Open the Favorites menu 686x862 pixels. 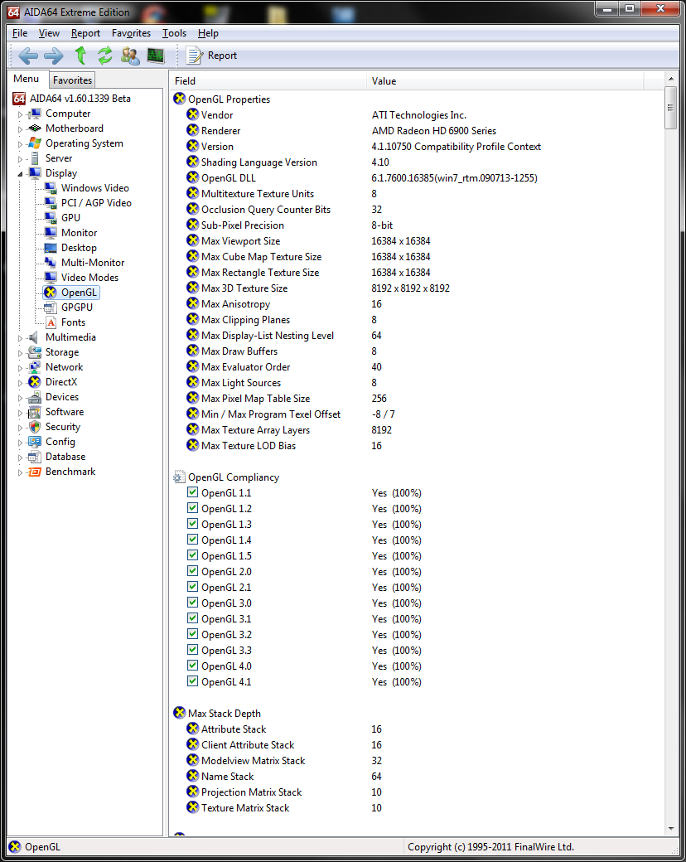[131, 33]
